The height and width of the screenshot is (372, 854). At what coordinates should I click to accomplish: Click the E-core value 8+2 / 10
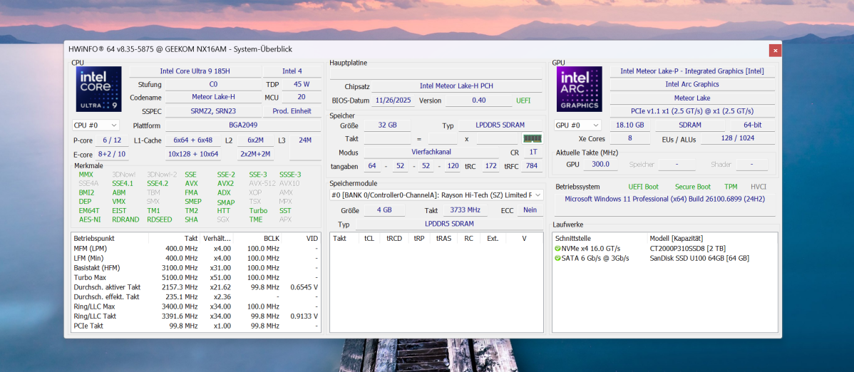click(x=112, y=154)
